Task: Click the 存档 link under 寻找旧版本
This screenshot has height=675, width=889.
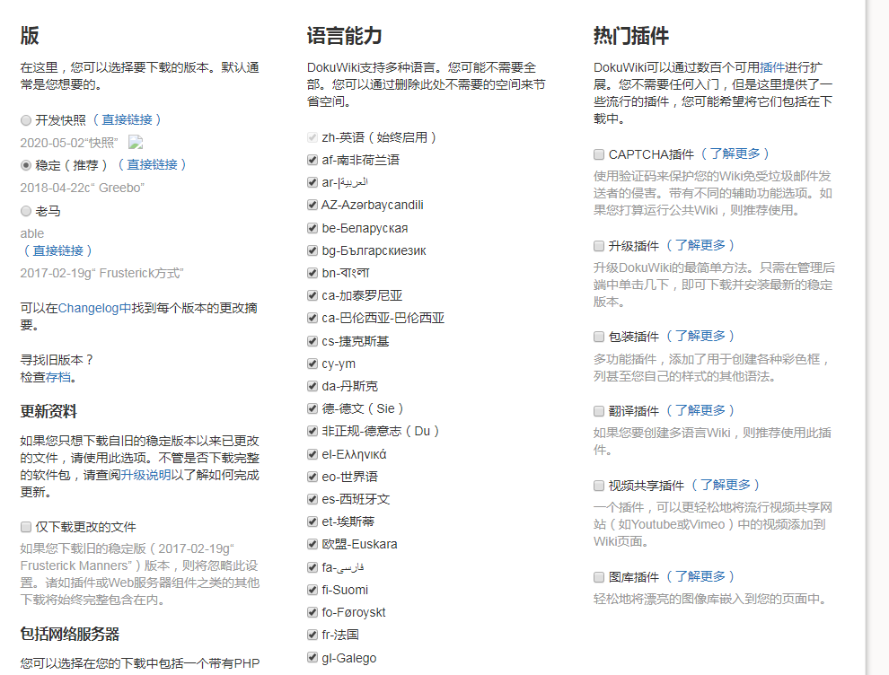Action: (x=57, y=377)
